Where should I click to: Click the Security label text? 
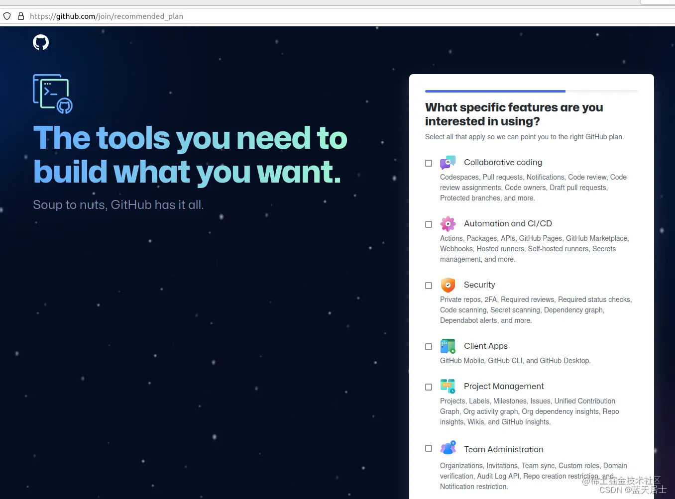pyautogui.click(x=479, y=285)
